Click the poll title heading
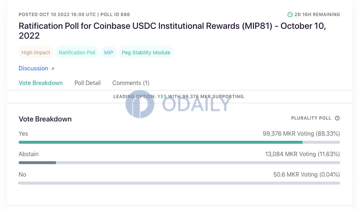 coord(172,31)
